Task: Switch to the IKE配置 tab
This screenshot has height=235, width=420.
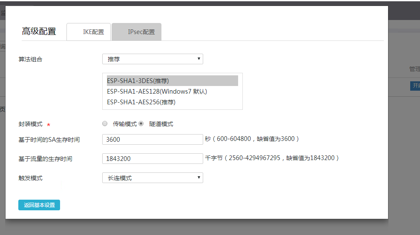Action: [x=89, y=32]
